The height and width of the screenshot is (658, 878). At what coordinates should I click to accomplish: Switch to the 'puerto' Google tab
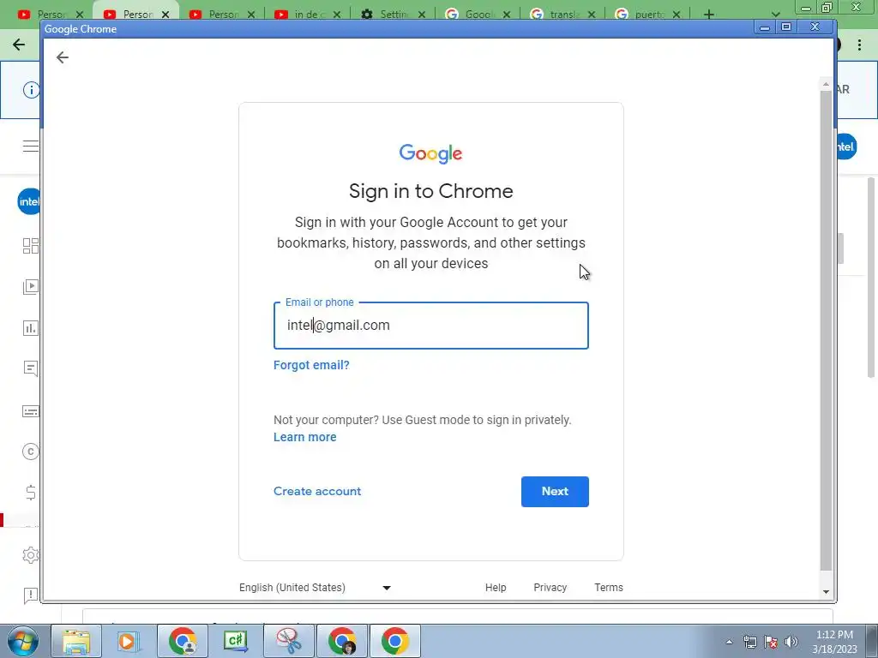(x=648, y=15)
